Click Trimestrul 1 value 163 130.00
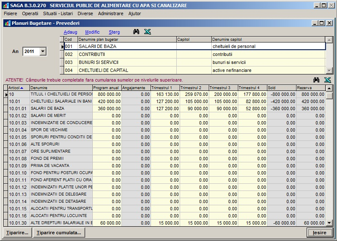Image resolution: width=337 pixels, height=241 pixels. click(x=165, y=94)
